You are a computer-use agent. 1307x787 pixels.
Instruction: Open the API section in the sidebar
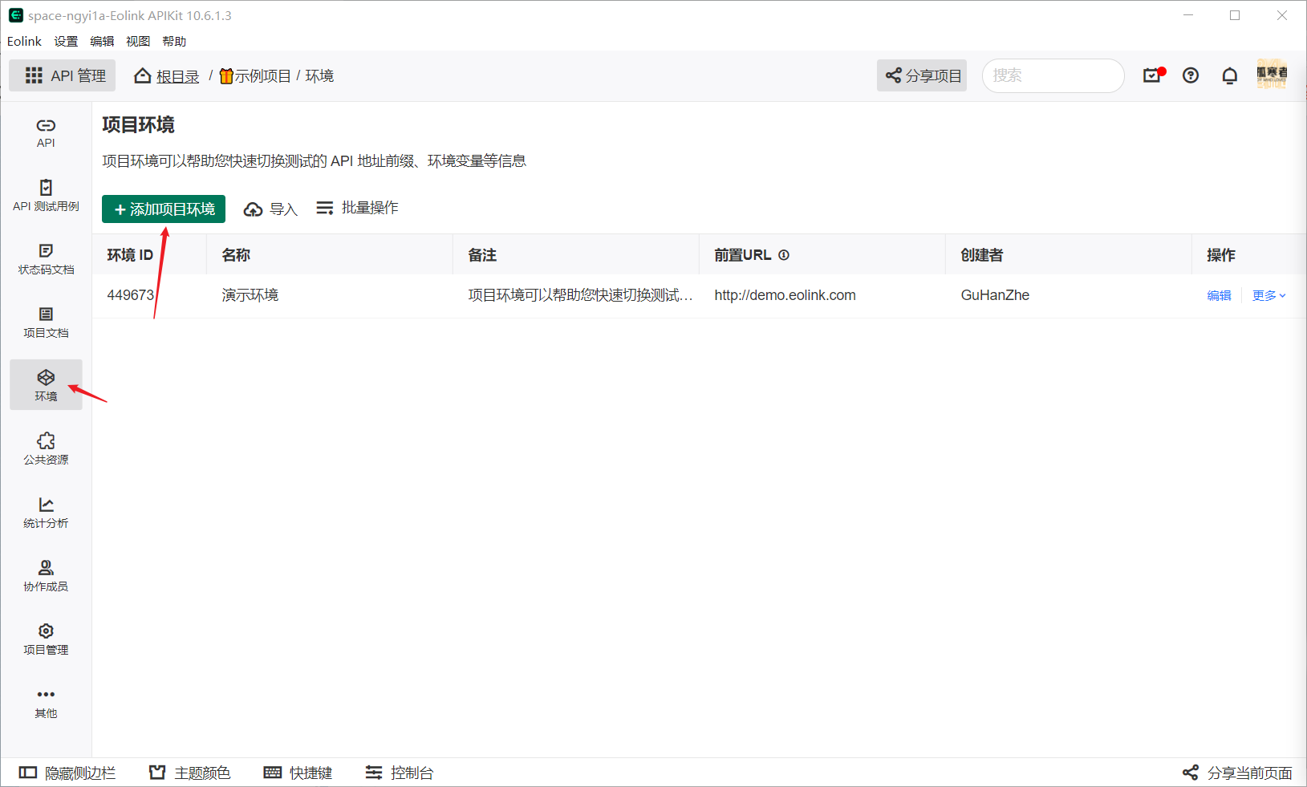coord(46,132)
